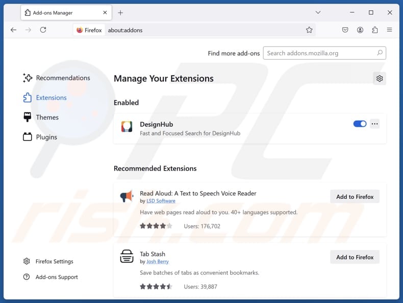403x303 pixels.
Task: Reload the current page
Action: coord(43,30)
